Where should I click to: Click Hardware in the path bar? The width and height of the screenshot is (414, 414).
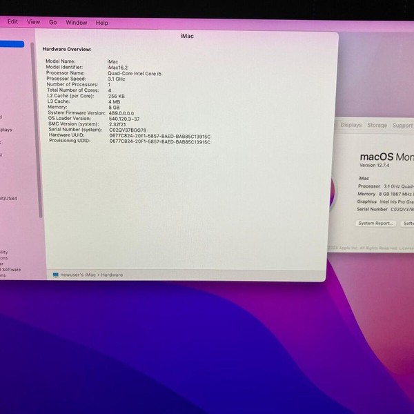click(112, 275)
